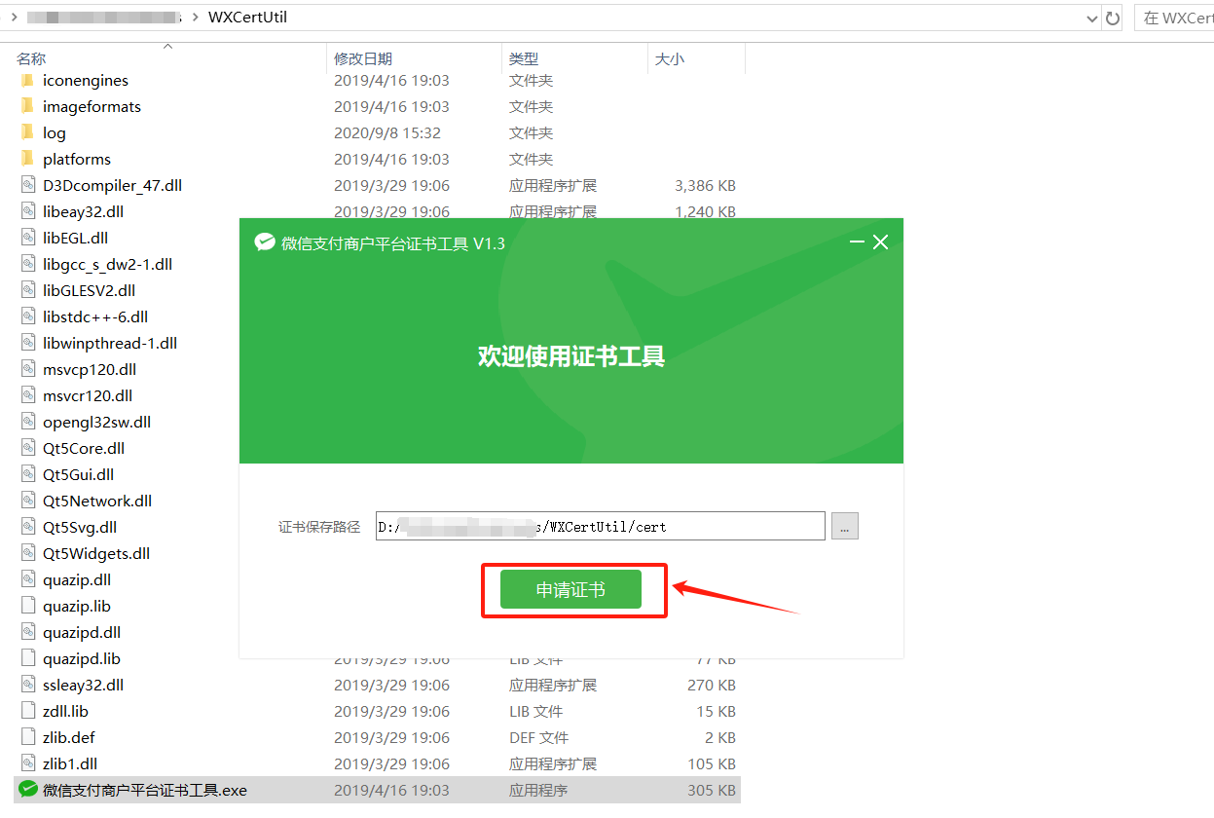Viewport: 1214px width, 818px height.
Task: Minimize the WeChat Pay certificate tool window
Action: [x=858, y=242]
